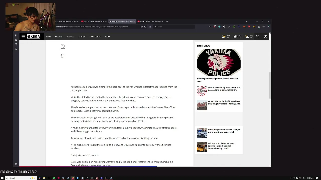Open Yakima police 2022 cold case story

(217, 80)
